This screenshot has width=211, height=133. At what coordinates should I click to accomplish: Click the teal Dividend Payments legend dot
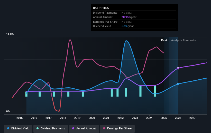pos(38,128)
